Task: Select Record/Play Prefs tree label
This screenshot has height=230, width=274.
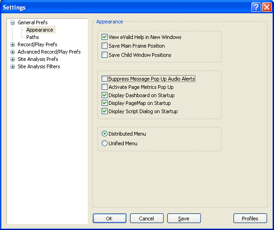Action: coord(37,44)
